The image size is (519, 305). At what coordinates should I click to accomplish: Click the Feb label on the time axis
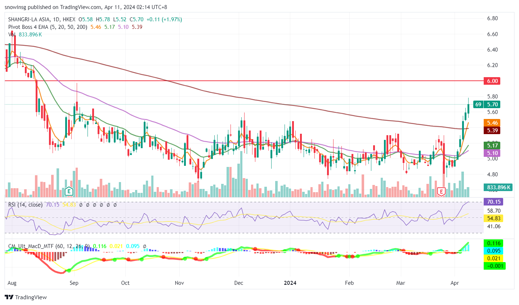[x=349, y=283]
